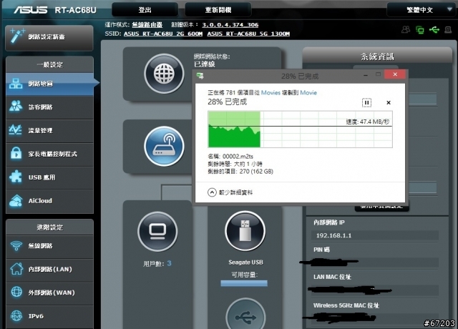Click the wireless router icon in network map
The image size is (458, 329).
click(x=164, y=146)
